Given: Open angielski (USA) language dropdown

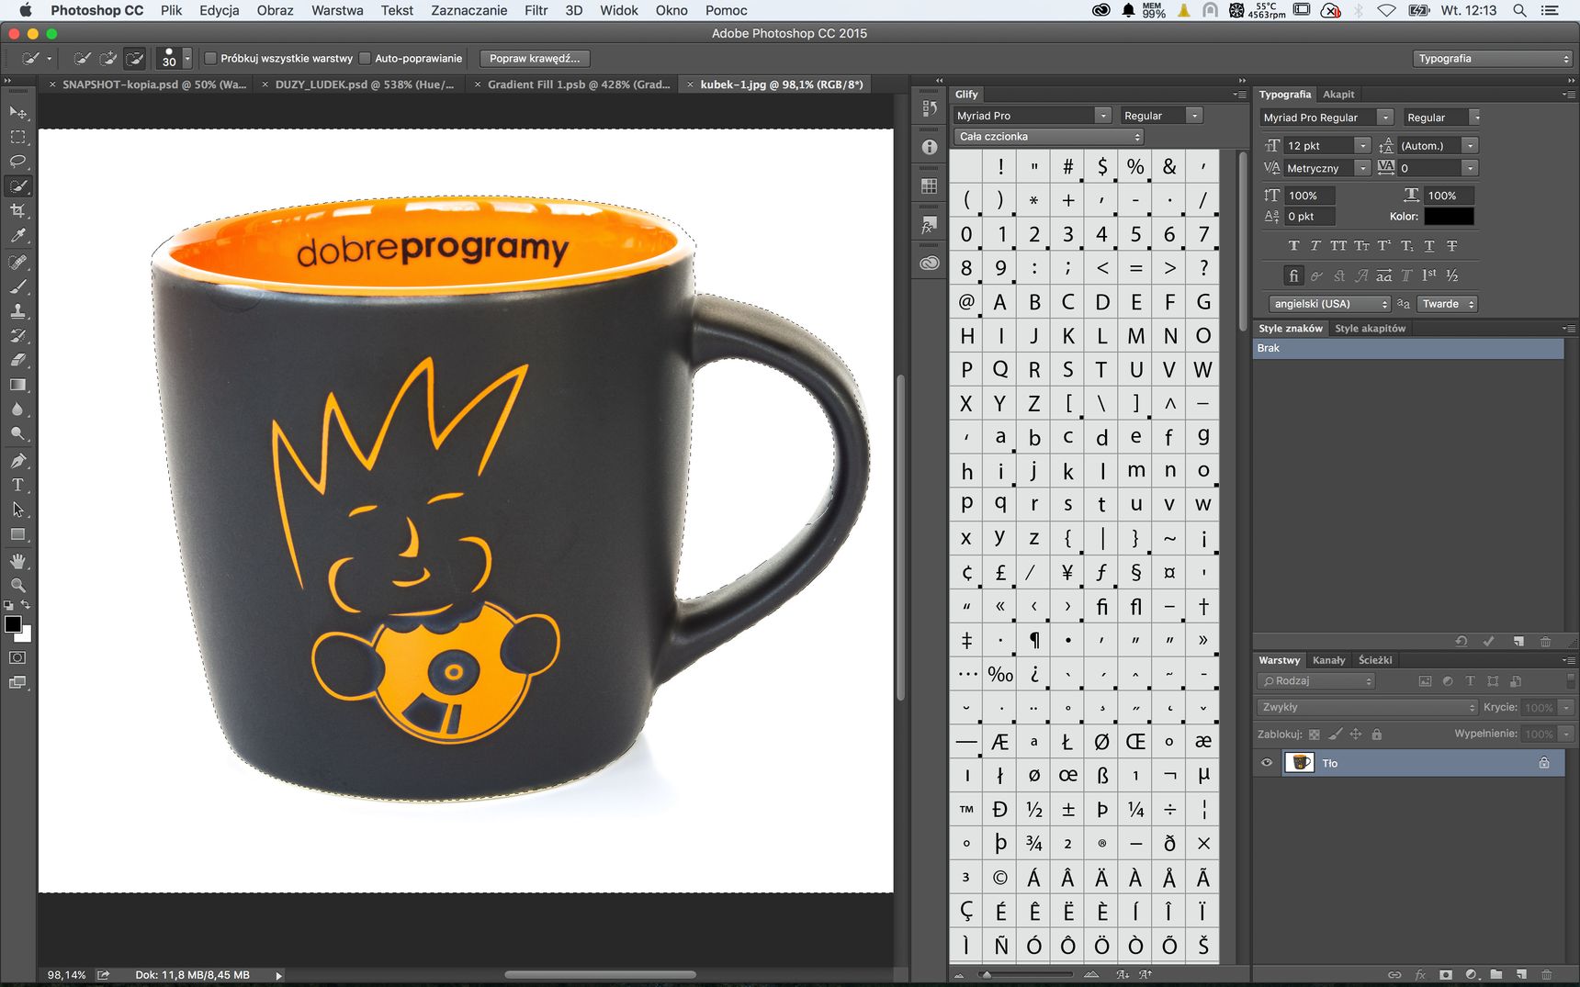Looking at the screenshot, I should 1330,304.
